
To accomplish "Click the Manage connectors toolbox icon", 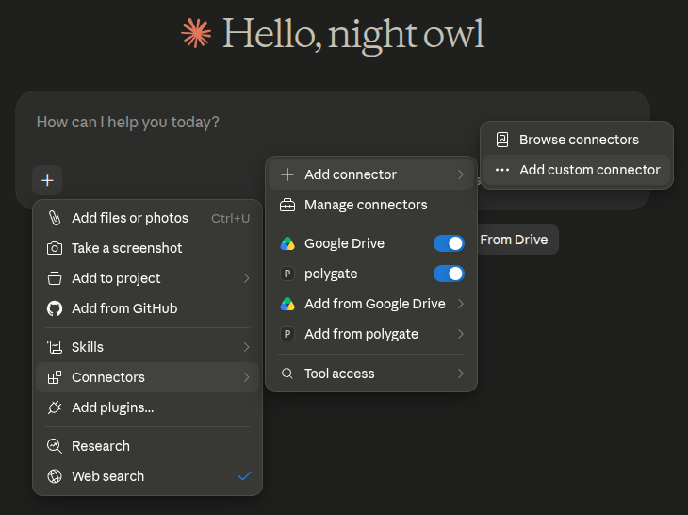I will point(287,205).
